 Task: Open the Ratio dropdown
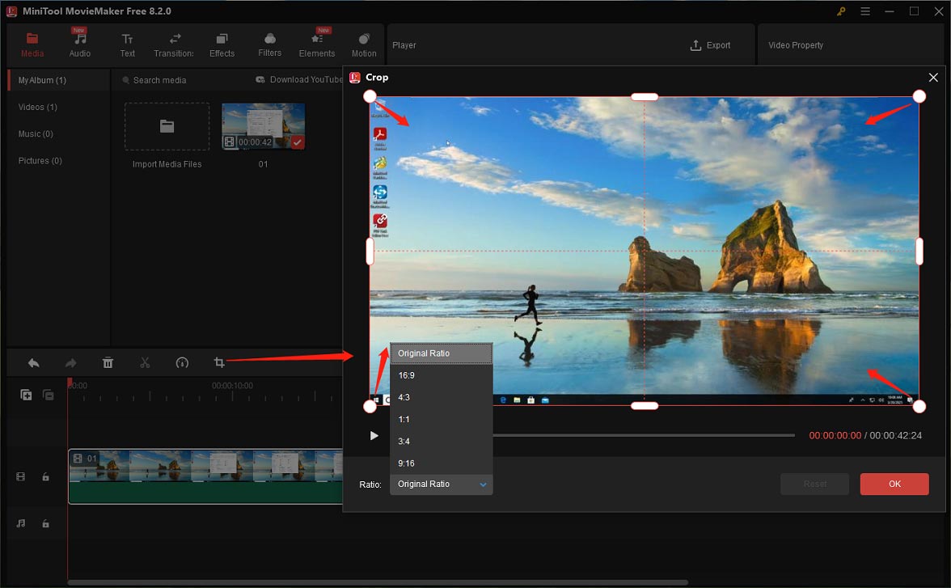(441, 484)
